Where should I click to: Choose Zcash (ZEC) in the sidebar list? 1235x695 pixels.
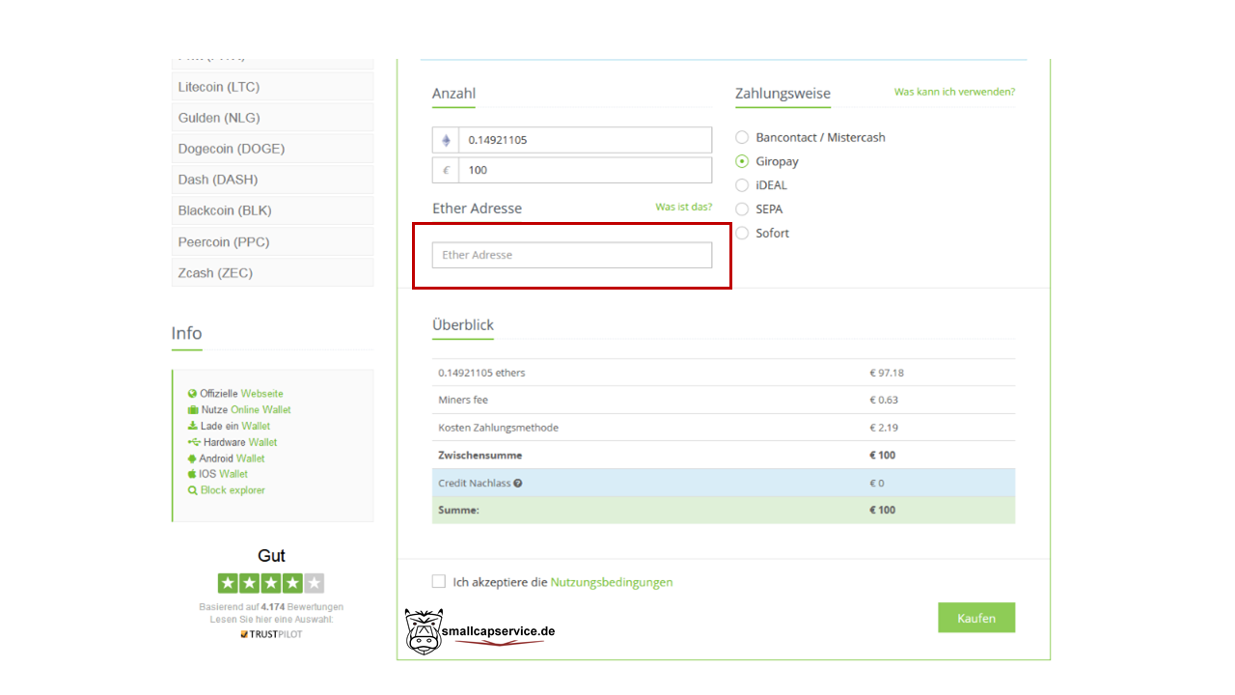tap(272, 273)
